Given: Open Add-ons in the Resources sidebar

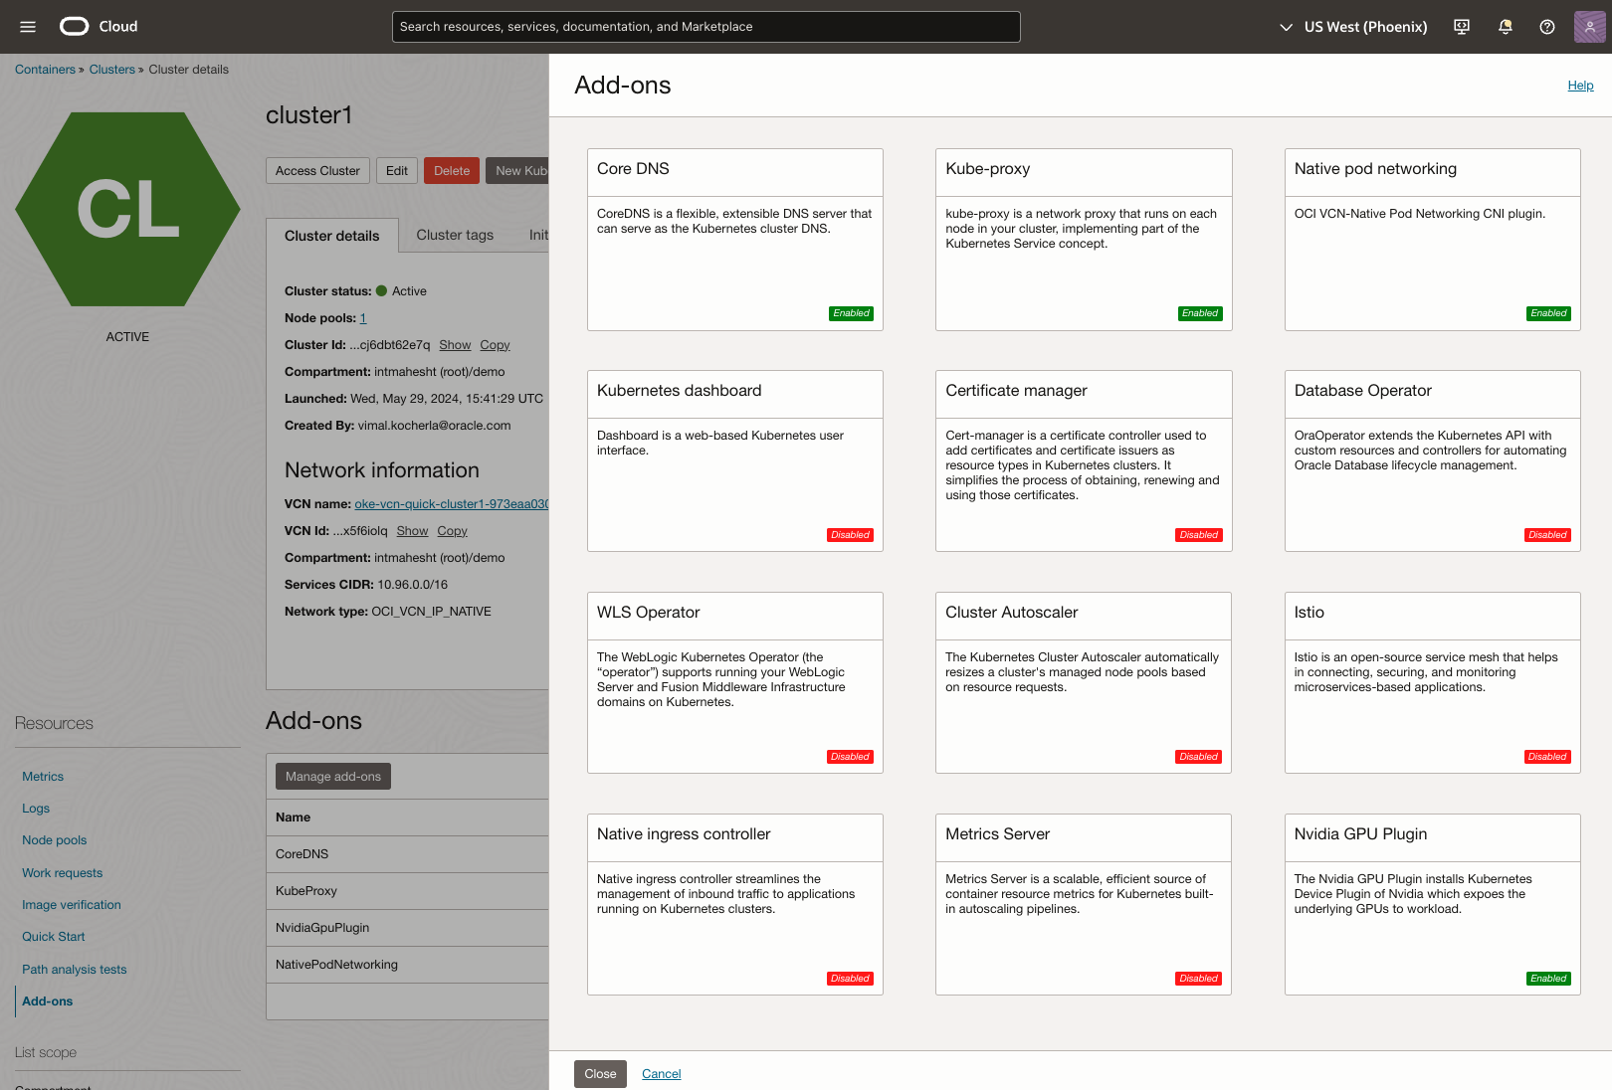Looking at the screenshot, I should 47,1000.
